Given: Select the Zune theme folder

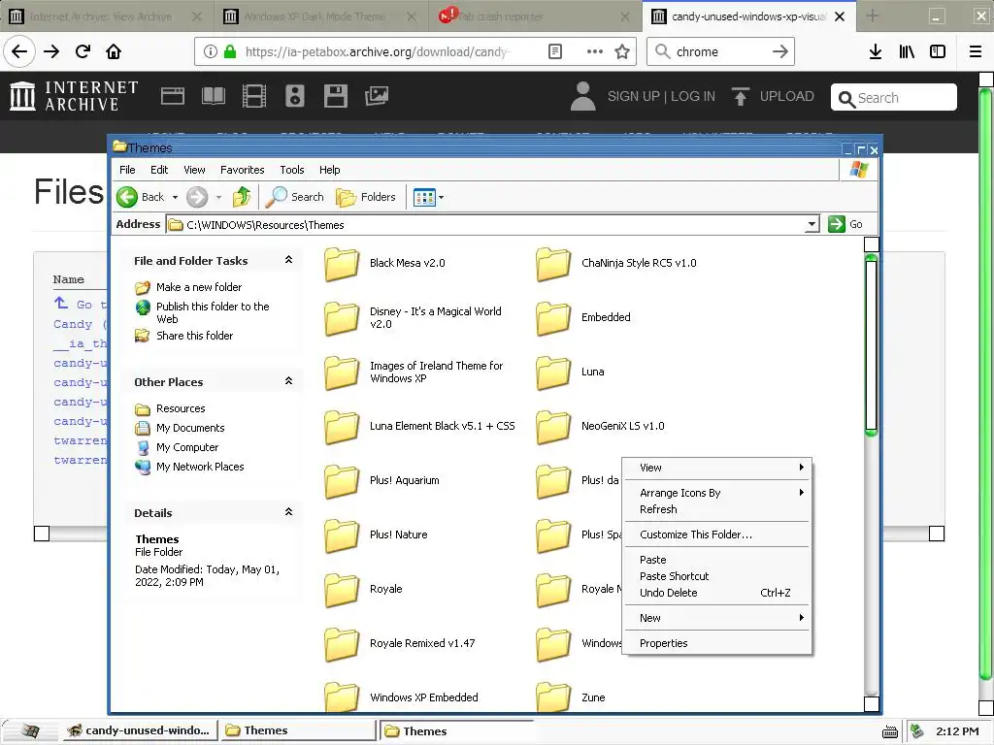Looking at the screenshot, I should 571,698.
